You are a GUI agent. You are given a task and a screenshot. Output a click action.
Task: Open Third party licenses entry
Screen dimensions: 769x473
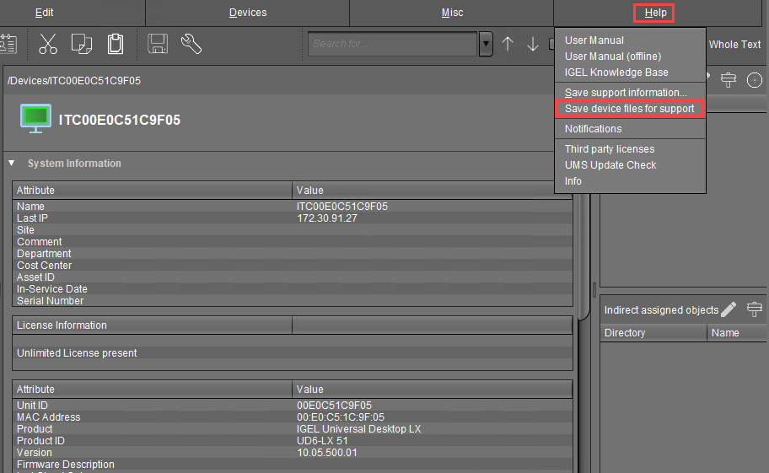click(610, 149)
